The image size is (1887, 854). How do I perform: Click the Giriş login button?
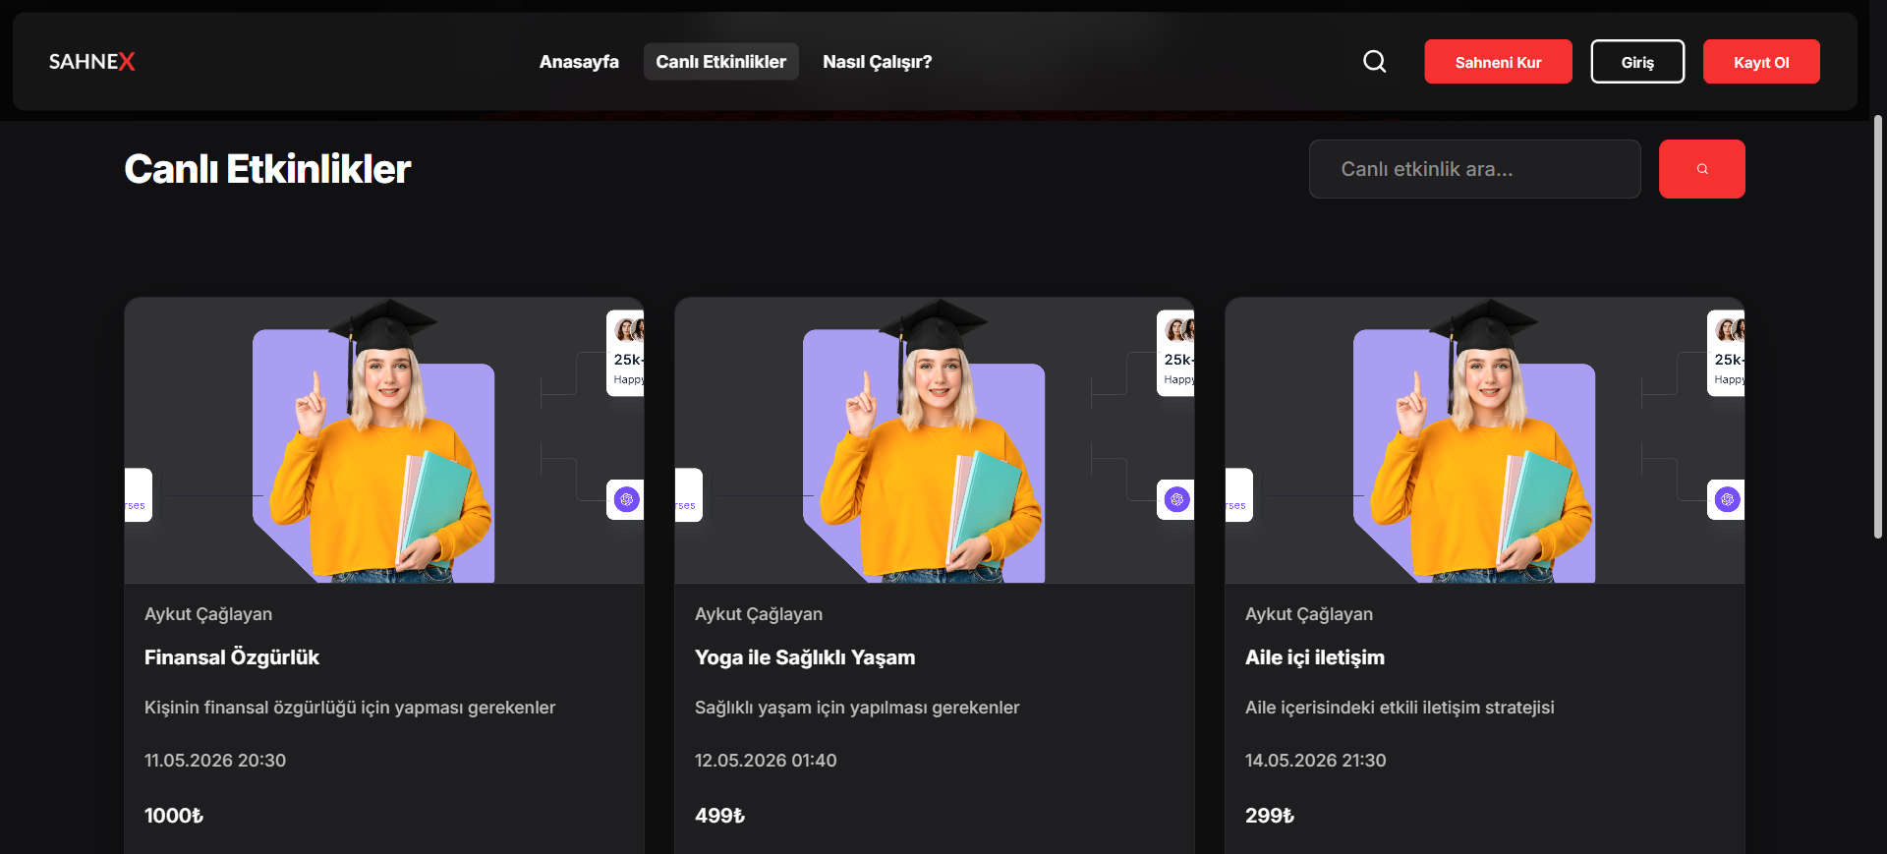click(x=1637, y=62)
